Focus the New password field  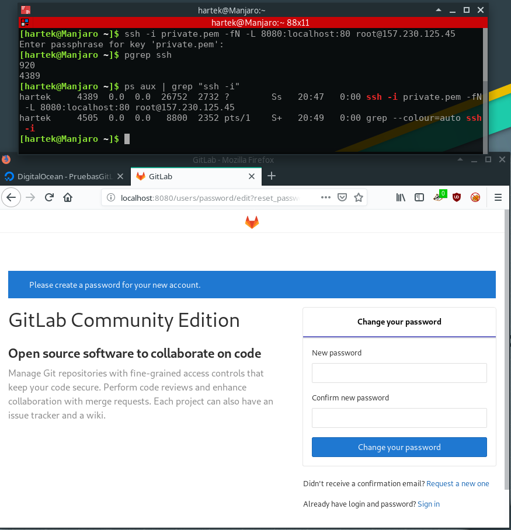tap(399, 373)
